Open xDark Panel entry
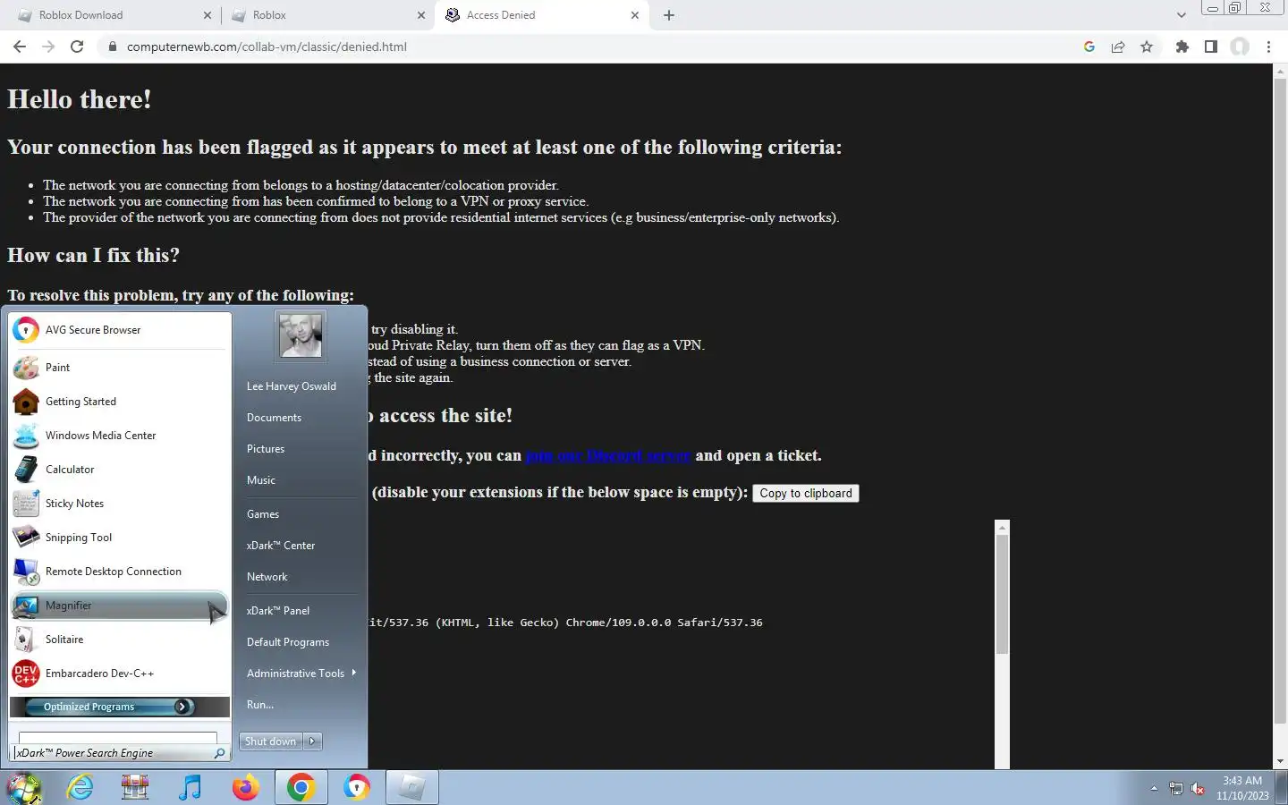The image size is (1288, 805). (278, 611)
